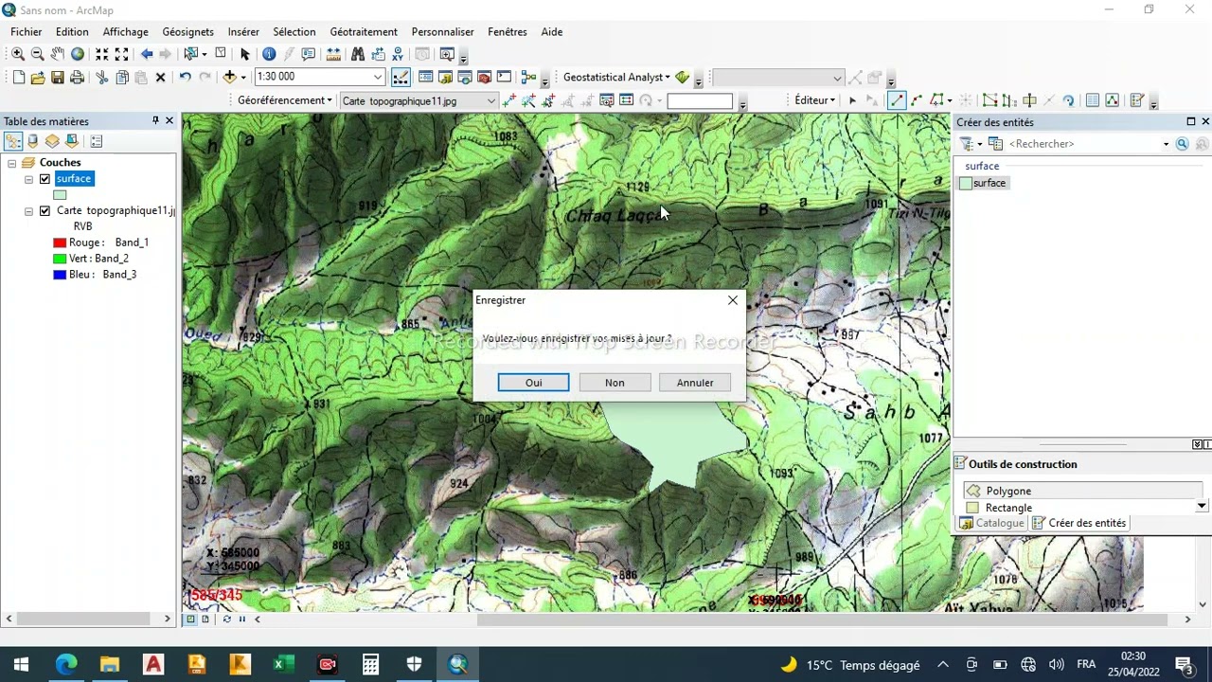
Task: Click the Bleu Band_3 blue swatch
Action: (x=60, y=275)
